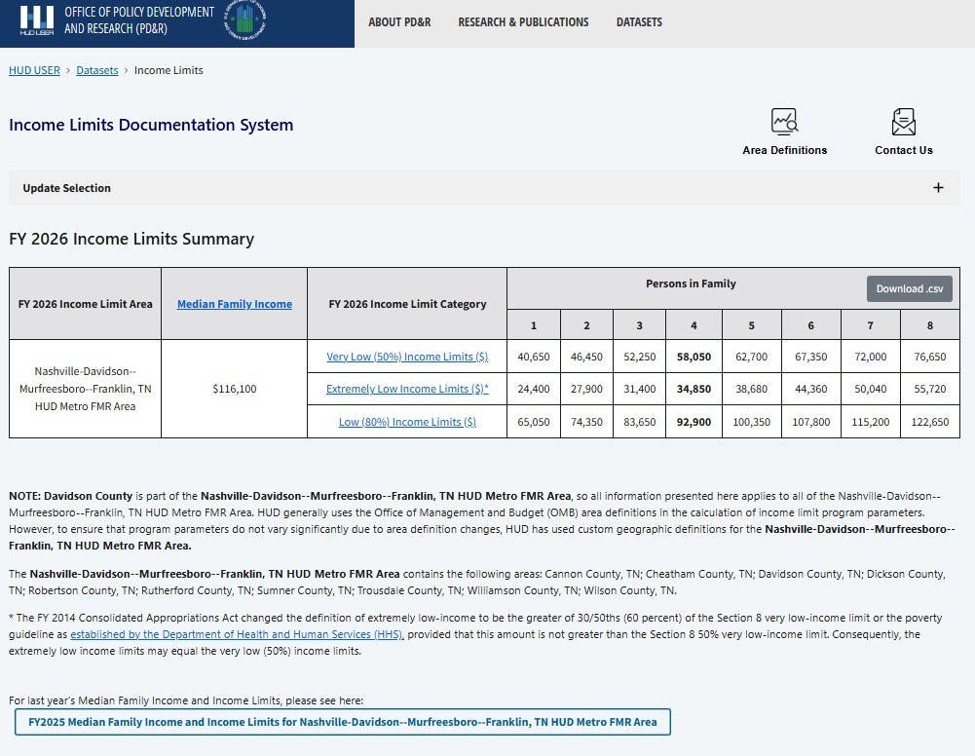The height and width of the screenshot is (756, 975).
Task: Open the DATASETS menu
Action: coord(639,22)
